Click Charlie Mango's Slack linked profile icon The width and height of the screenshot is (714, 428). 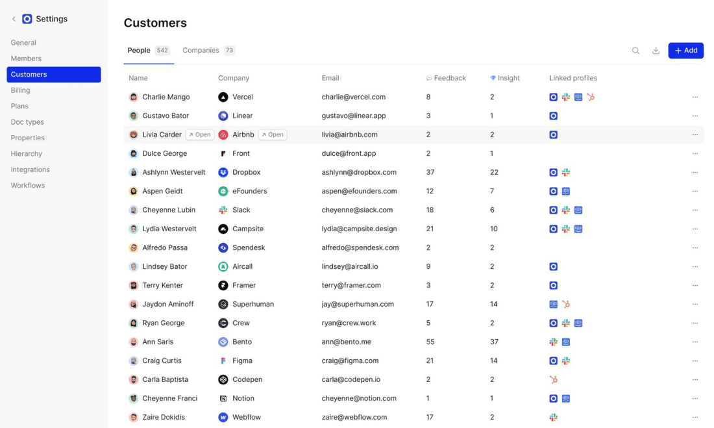click(565, 97)
